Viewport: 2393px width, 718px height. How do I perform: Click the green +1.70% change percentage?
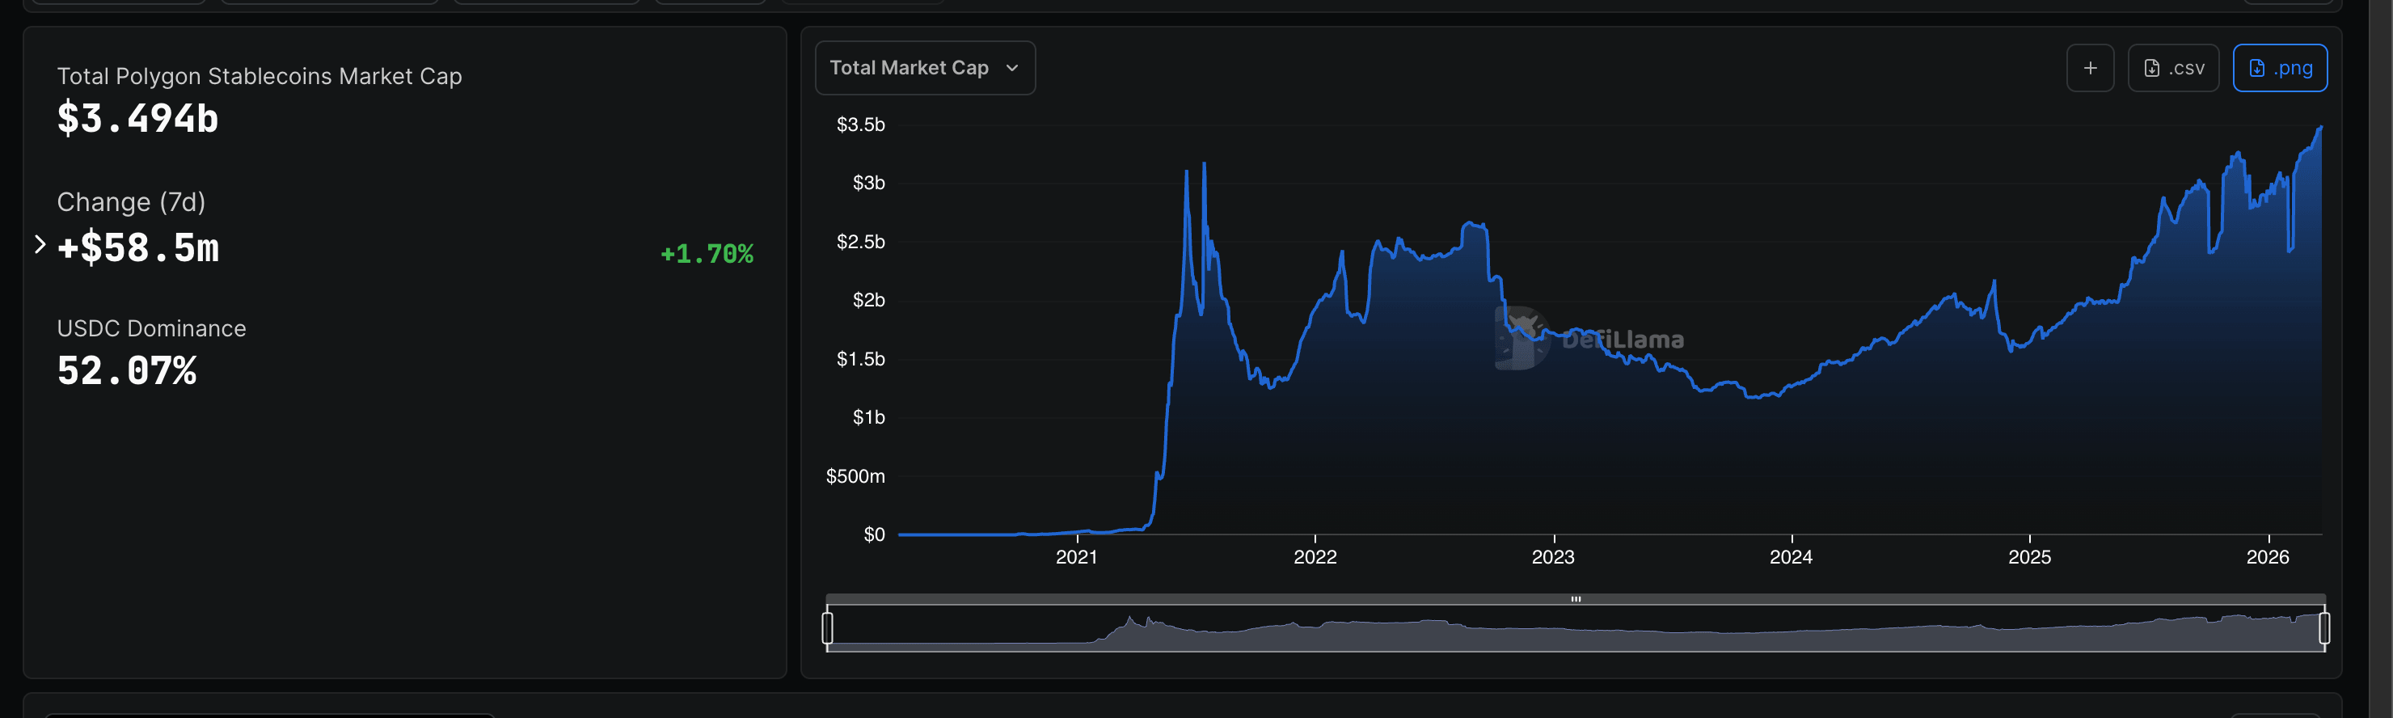(706, 254)
